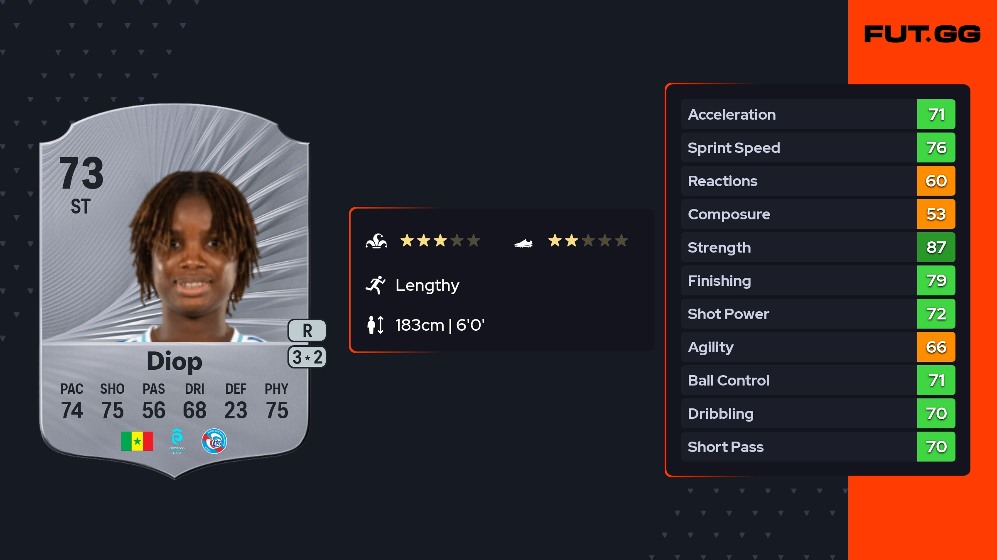Click the Arkema league logo icon
997x560 pixels.
(x=177, y=441)
